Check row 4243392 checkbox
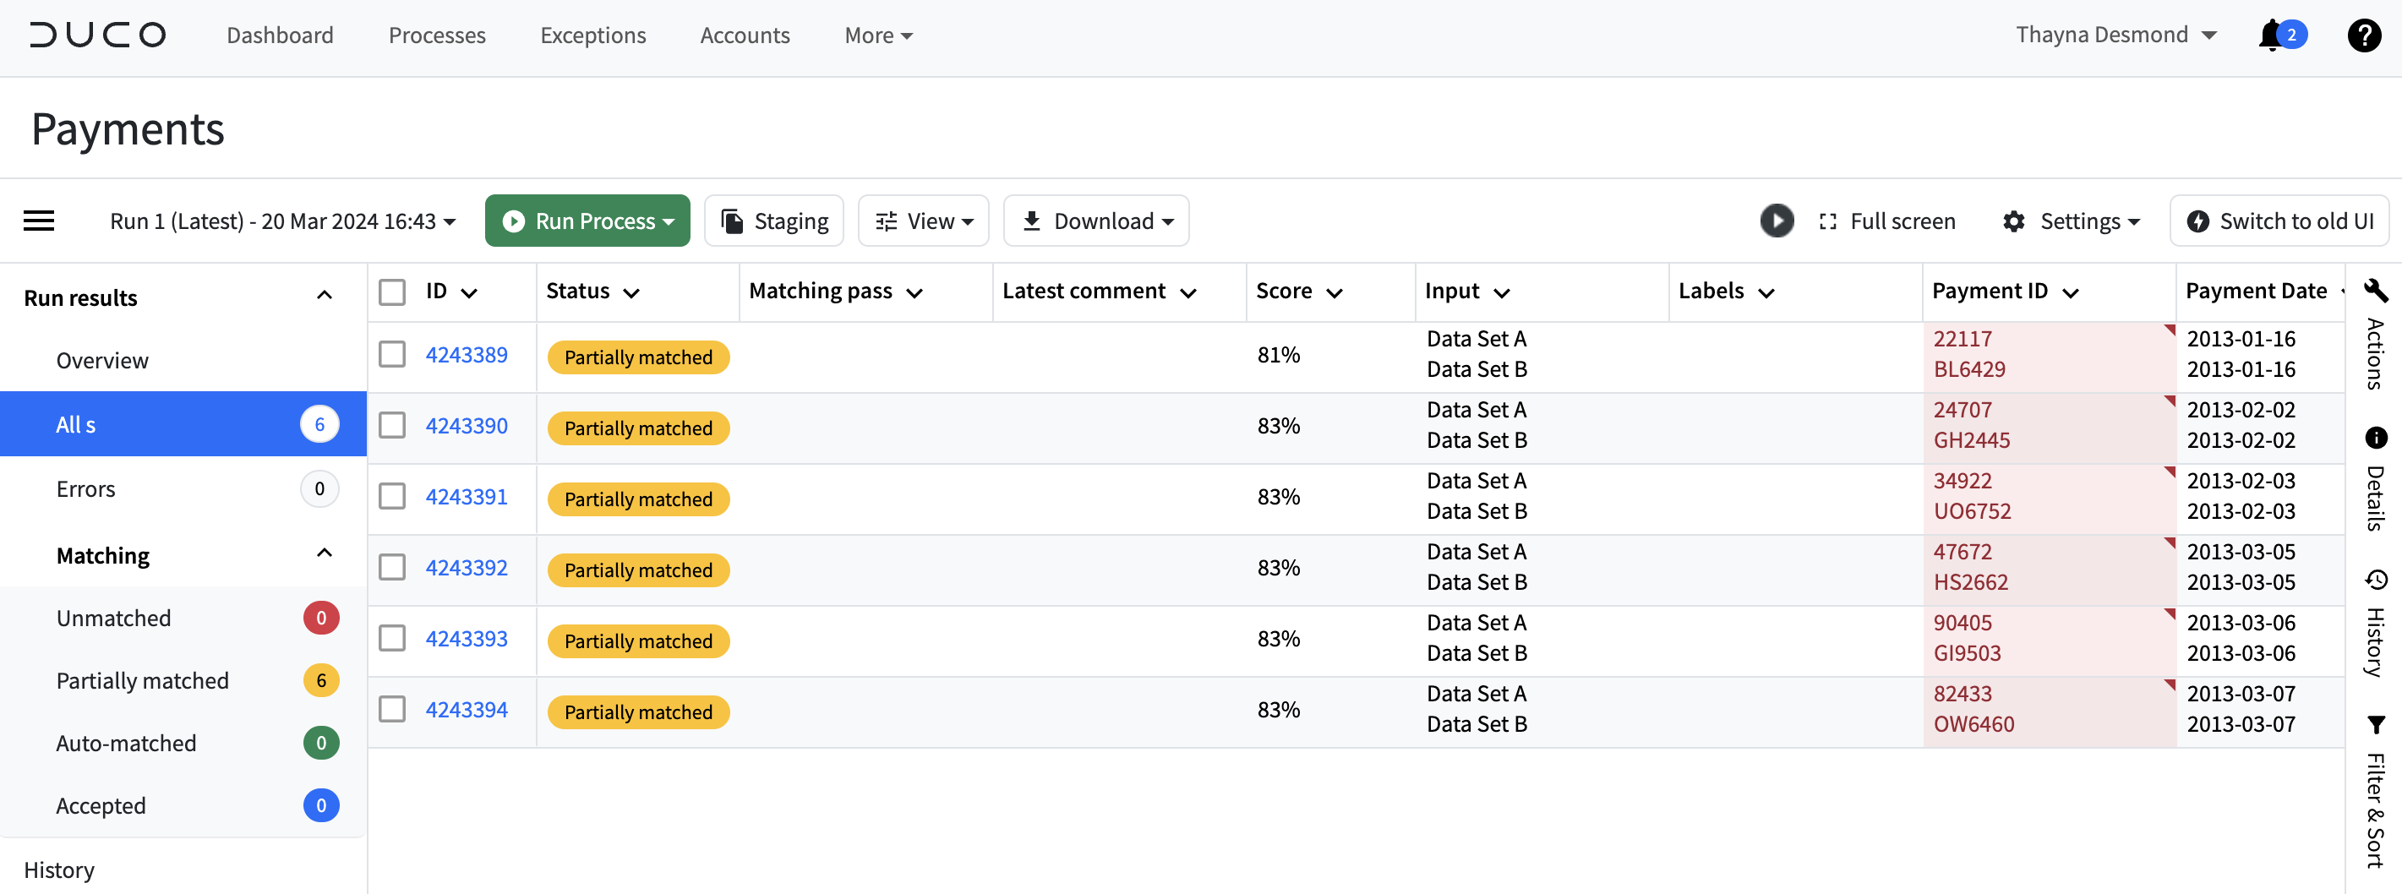Screen dimensions: 2402x894 391,567
